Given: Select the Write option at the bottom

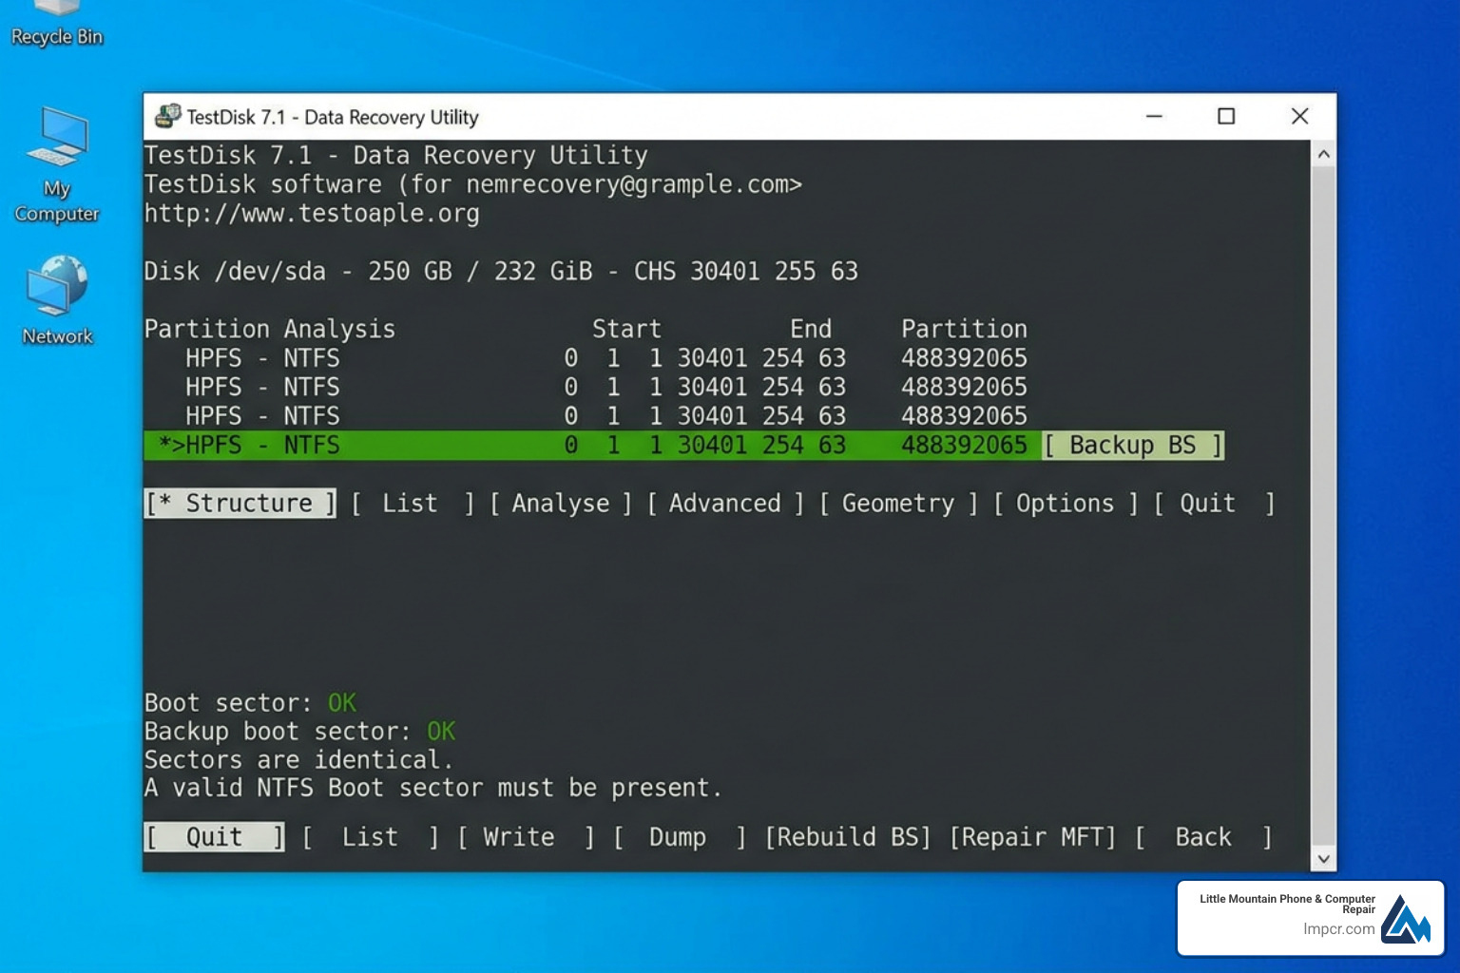Looking at the screenshot, I should [x=519, y=837].
